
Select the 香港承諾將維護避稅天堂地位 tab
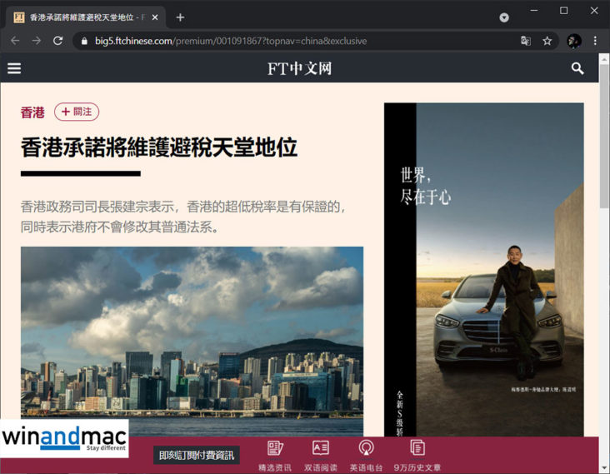(x=83, y=17)
